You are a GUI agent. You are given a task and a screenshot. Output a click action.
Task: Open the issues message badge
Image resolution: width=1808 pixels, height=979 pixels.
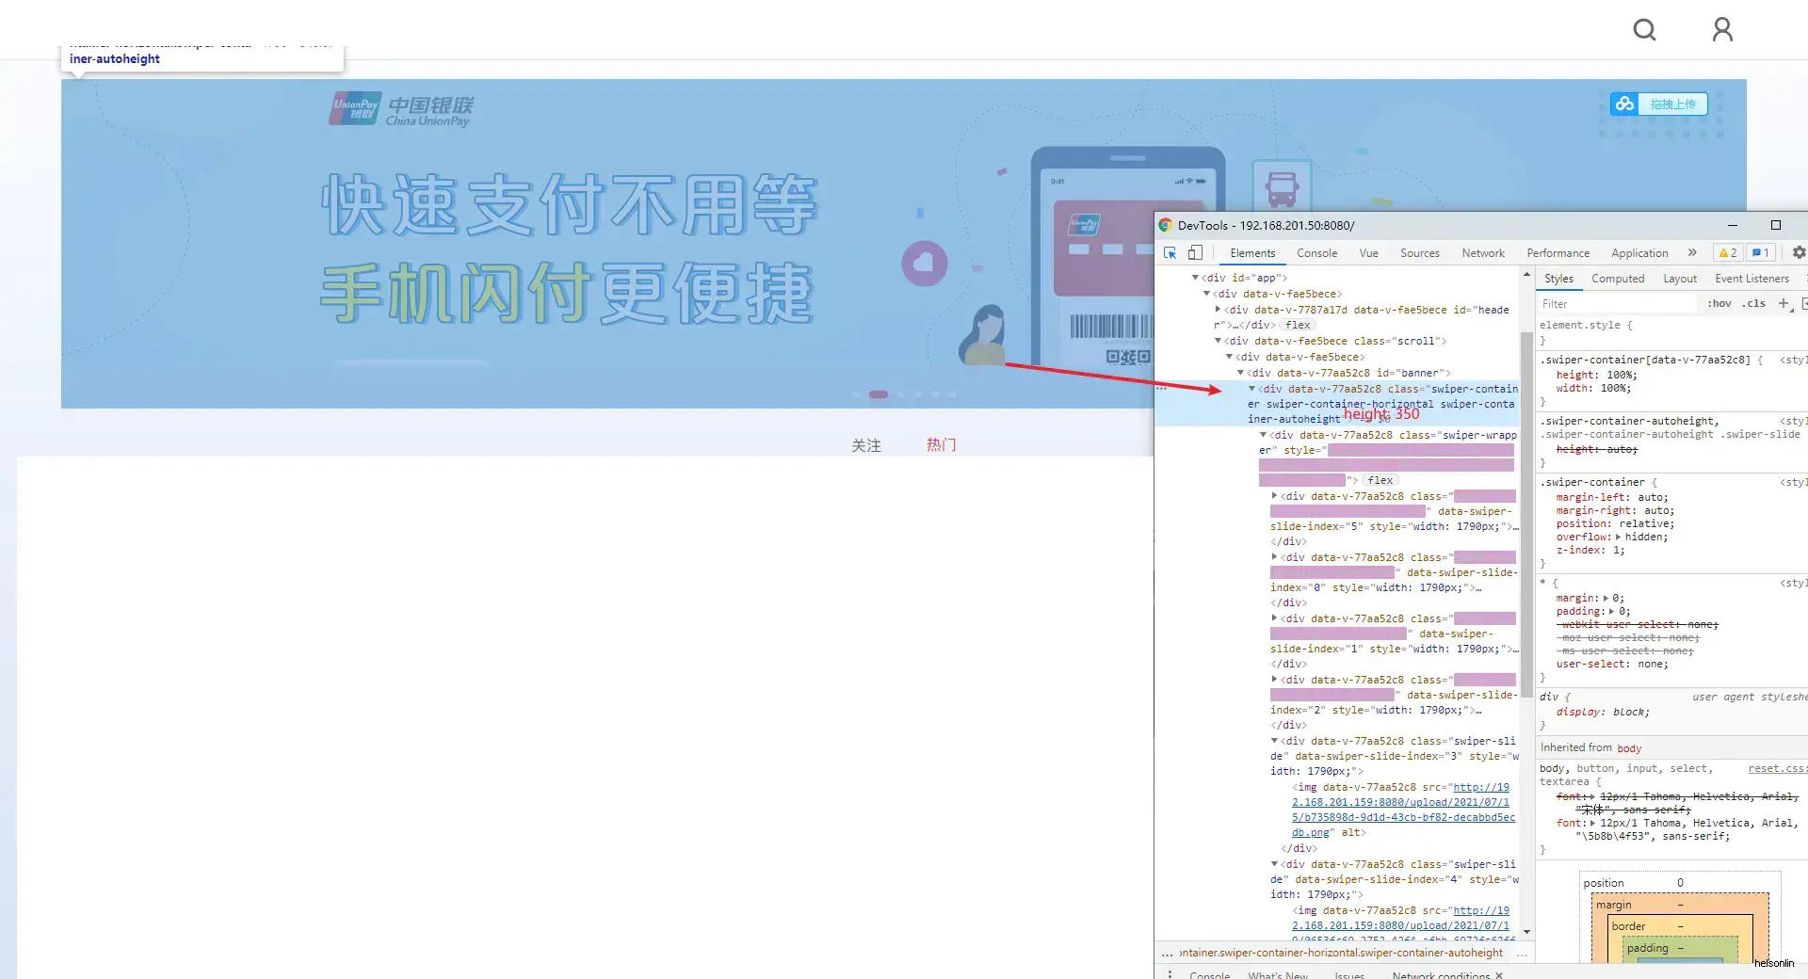pos(1760,252)
